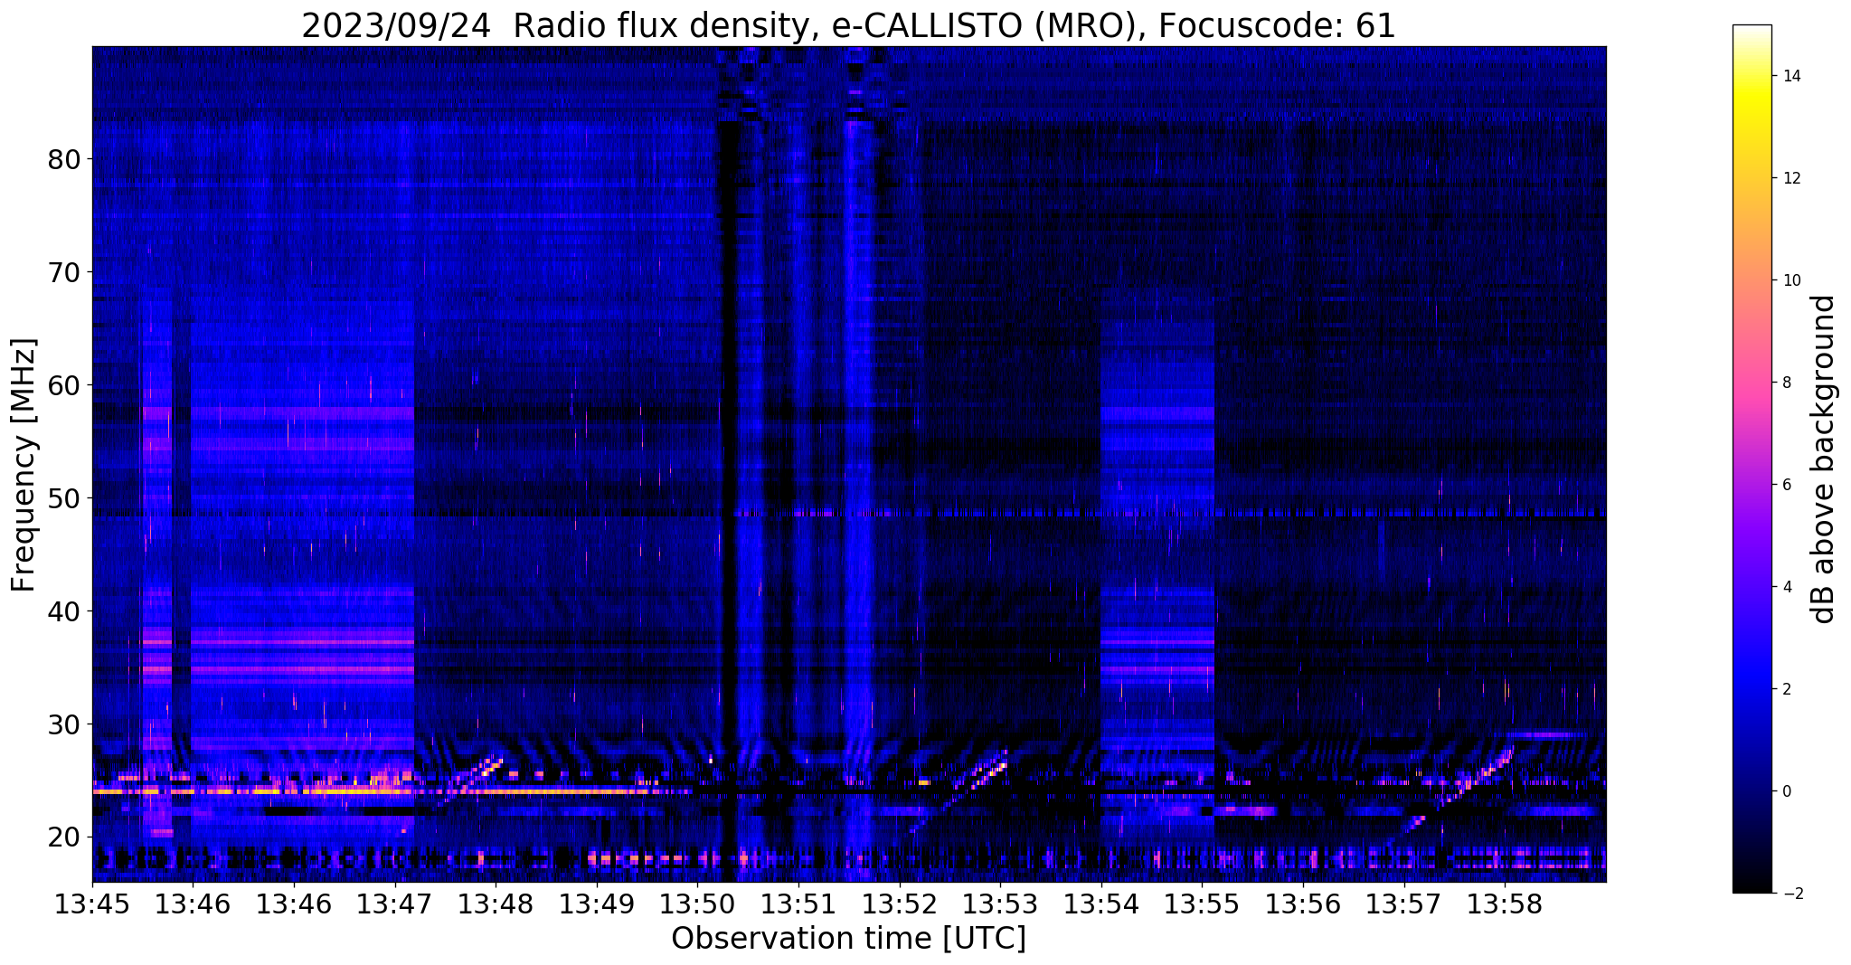Click the 13:45 time tick label

pyautogui.click(x=92, y=904)
